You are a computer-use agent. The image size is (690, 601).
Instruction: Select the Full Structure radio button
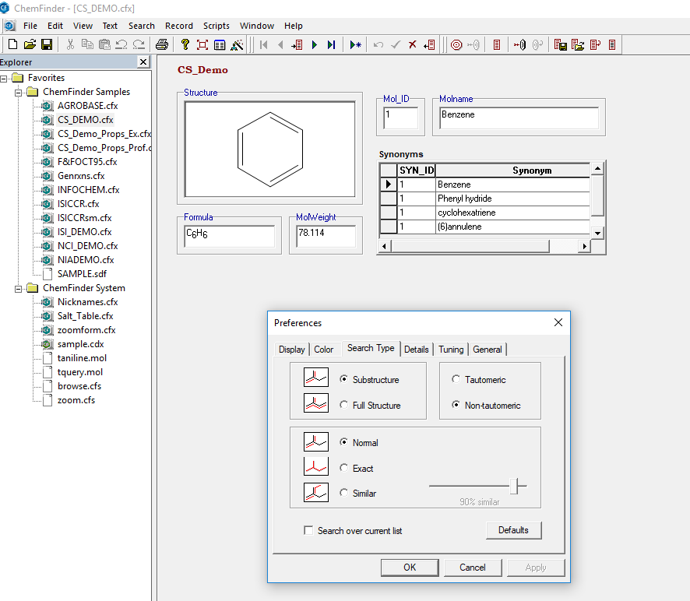[x=343, y=405]
